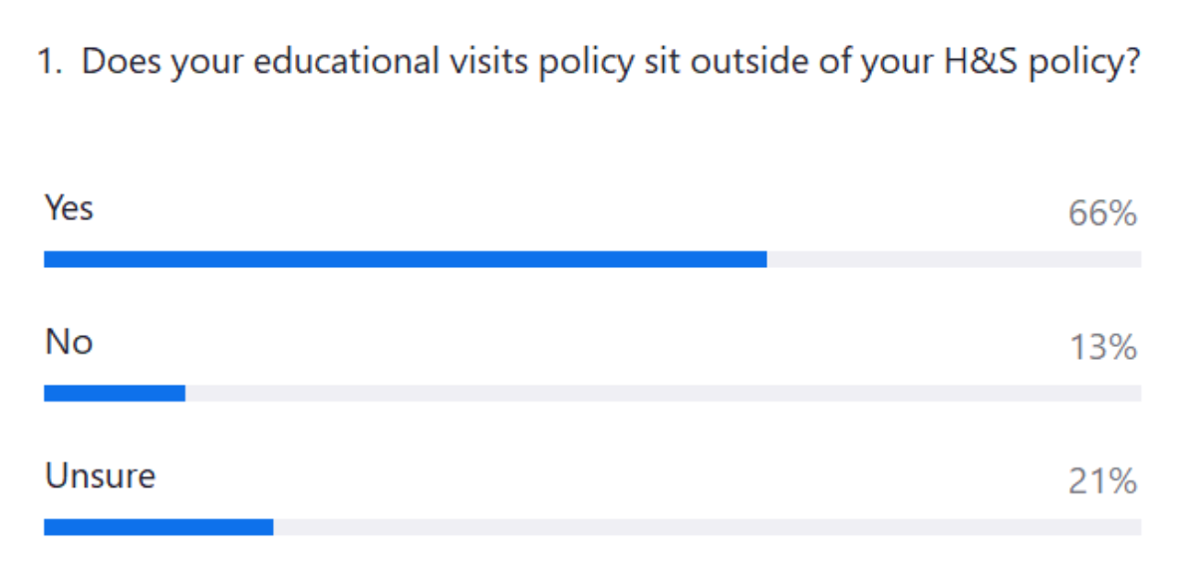Select the "Unsure" answer label
The height and width of the screenshot is (584, 1196).
100,476
